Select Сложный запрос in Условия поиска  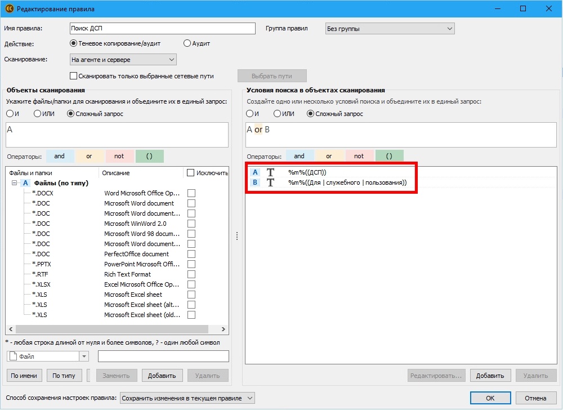click(310, 114)
